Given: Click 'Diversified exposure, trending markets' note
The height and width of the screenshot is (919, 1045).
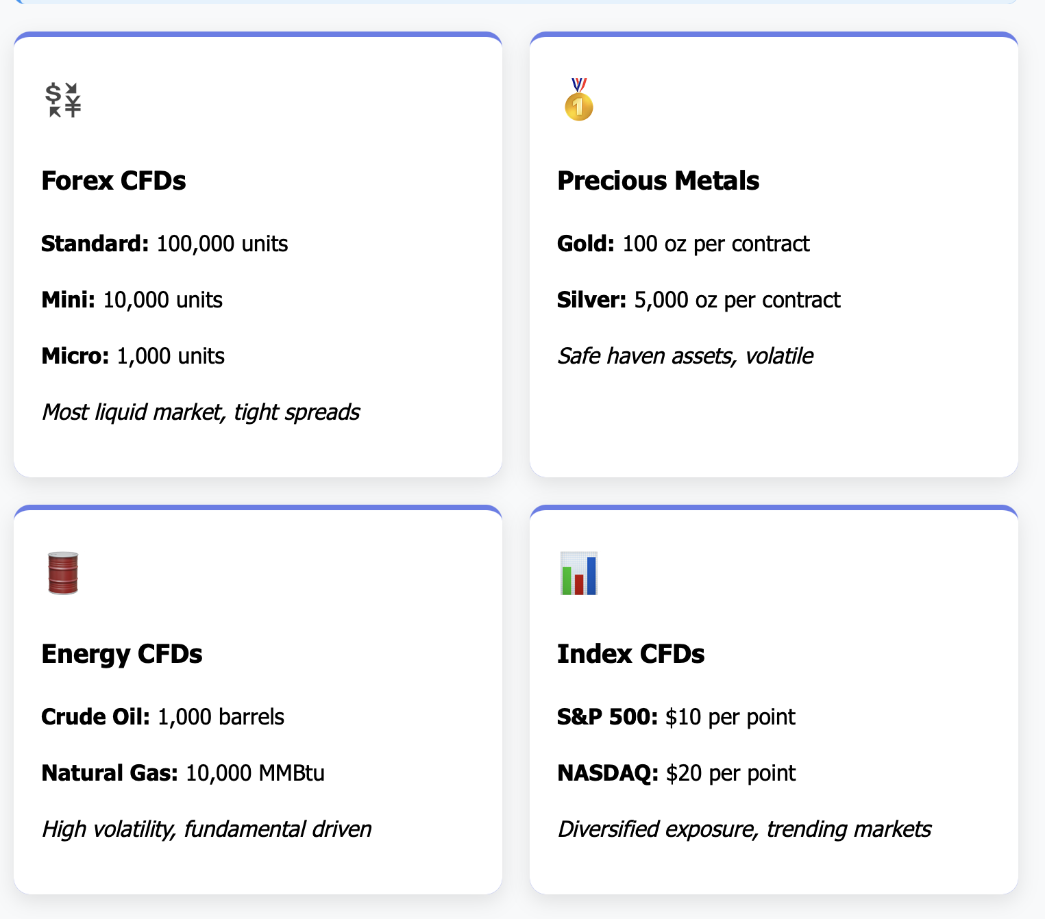Looking at the screenshot, I should click(744, 829).
